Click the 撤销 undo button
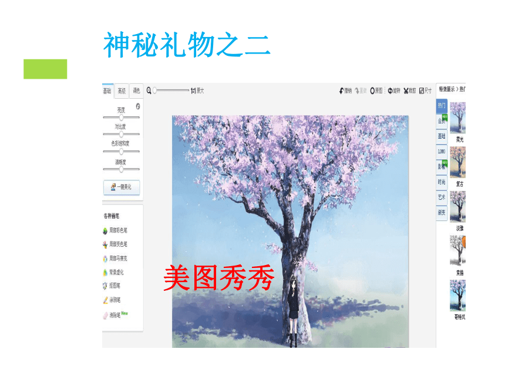The width and height of the screenshot is (505, 379). [346, 91]
